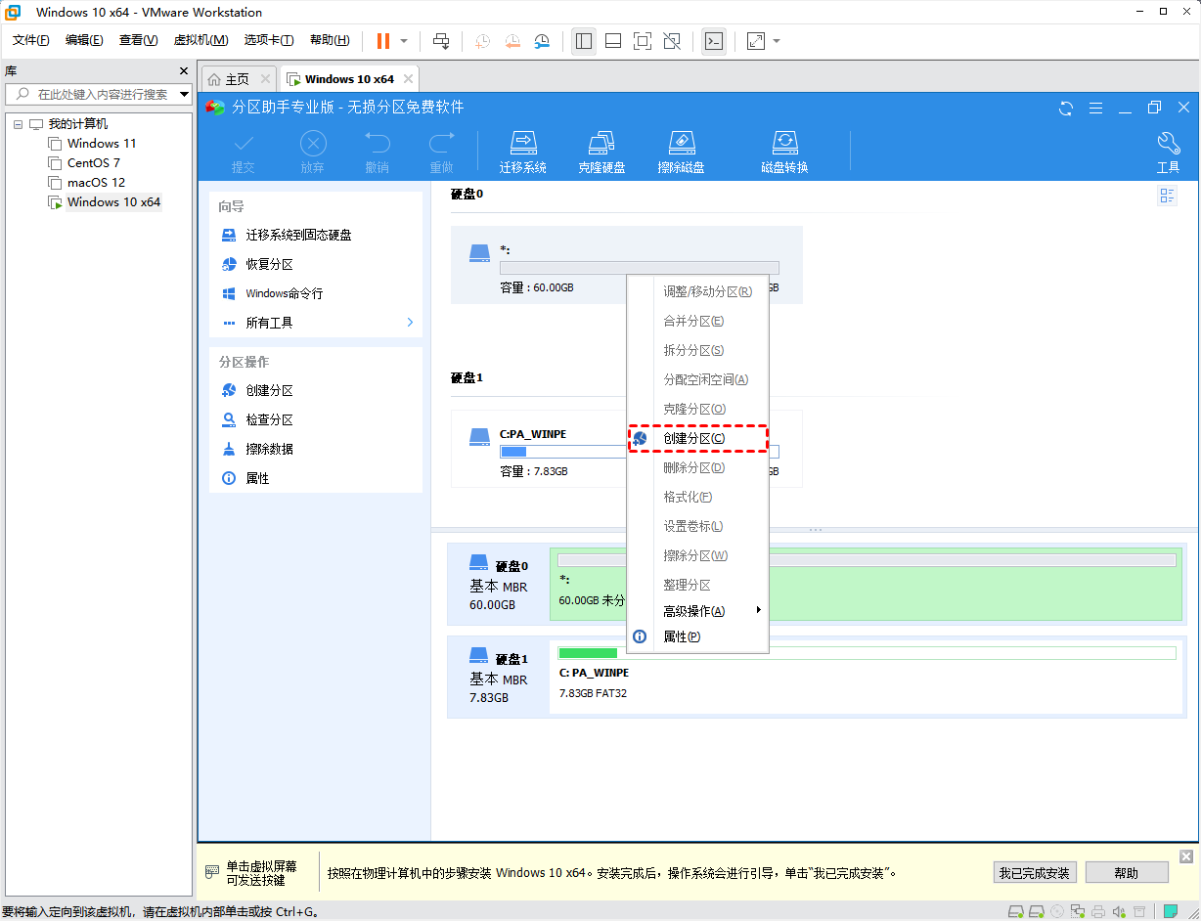
Task: Select the 硬盘1 7.83GB disk block in disk map
Action: click(x=499, y=678)
